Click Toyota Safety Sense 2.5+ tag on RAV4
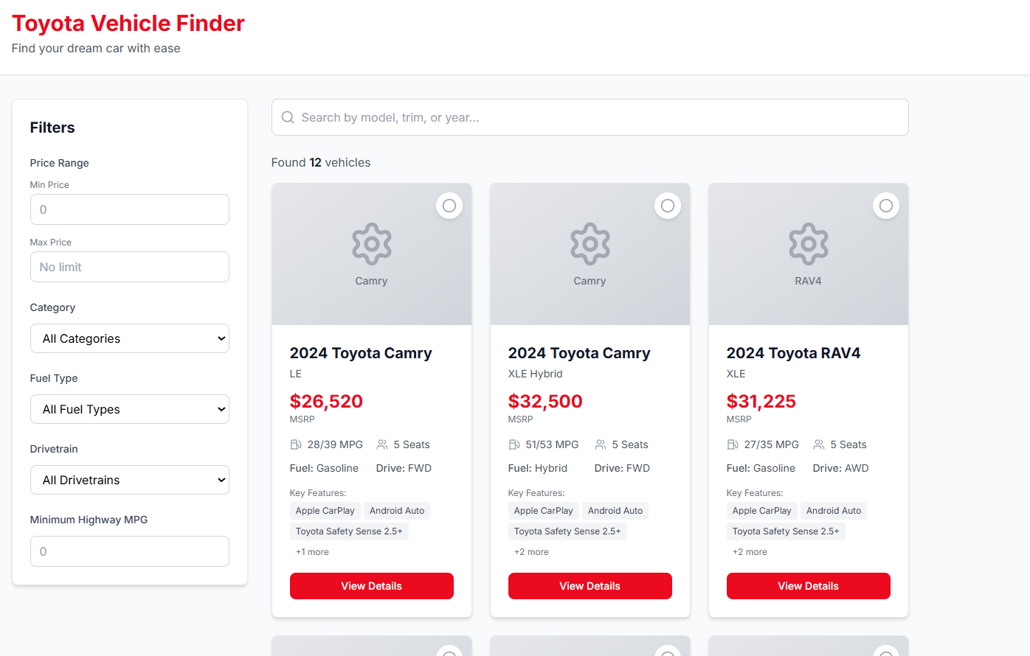Viewport: 1030px width, 656px height. (786, 531)
